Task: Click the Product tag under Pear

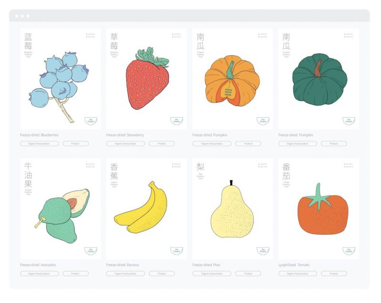Action: (248, 273)
